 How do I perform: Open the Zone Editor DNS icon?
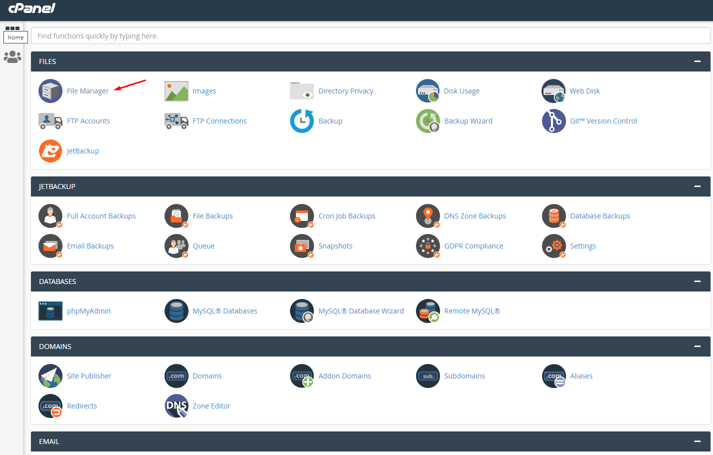tap(176, 406)
